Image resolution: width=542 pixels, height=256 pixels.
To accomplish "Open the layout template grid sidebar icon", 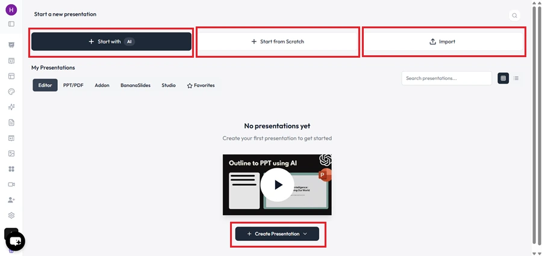I will [11, 76].
